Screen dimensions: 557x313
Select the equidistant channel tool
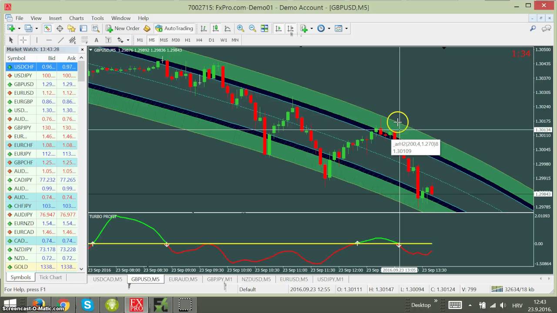72,40
